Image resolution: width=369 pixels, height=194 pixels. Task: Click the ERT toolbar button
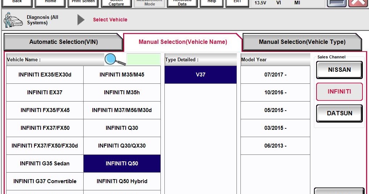(237, 3)
